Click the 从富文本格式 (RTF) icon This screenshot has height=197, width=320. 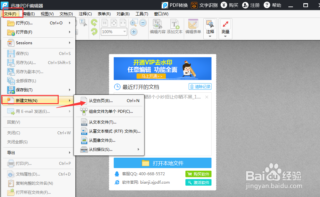[x=84, y=131]
